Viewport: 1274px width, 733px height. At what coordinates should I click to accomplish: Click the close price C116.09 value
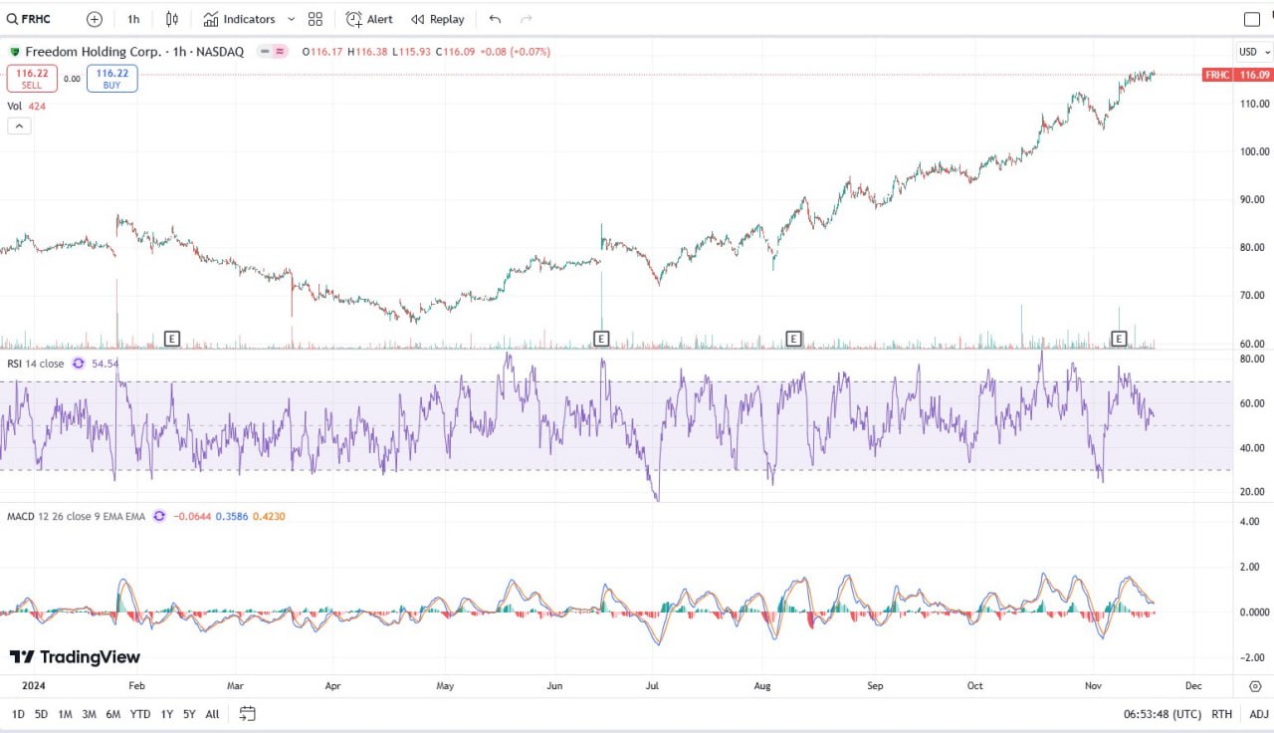point(456,52)
